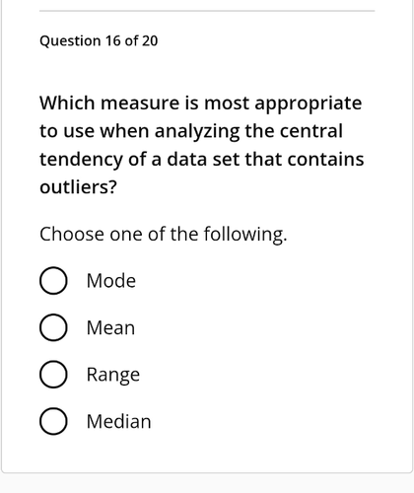Click the number "20" in question counter

point(150,41)
